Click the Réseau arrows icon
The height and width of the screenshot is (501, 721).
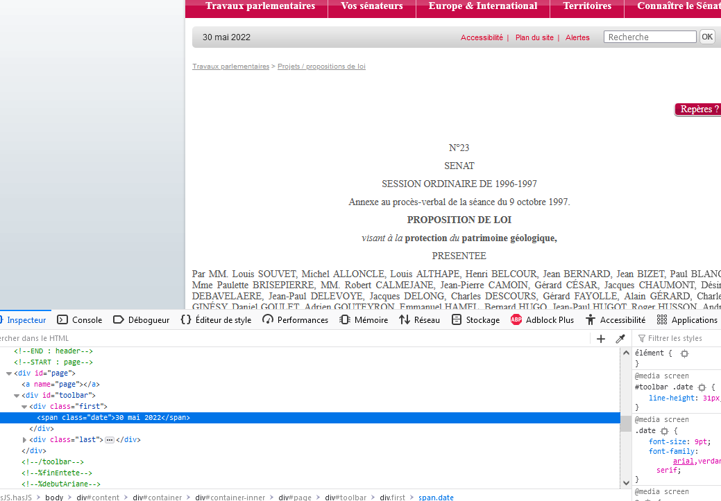(x=405, y=320)
